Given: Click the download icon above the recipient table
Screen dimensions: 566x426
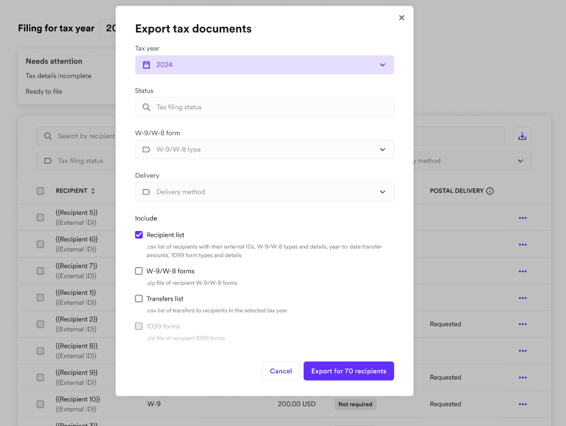Looking at the screenshot, I should pyautogui.click(x=522, y=135).
